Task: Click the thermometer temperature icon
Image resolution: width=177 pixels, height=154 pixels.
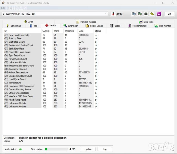Action: coord(113,14)
